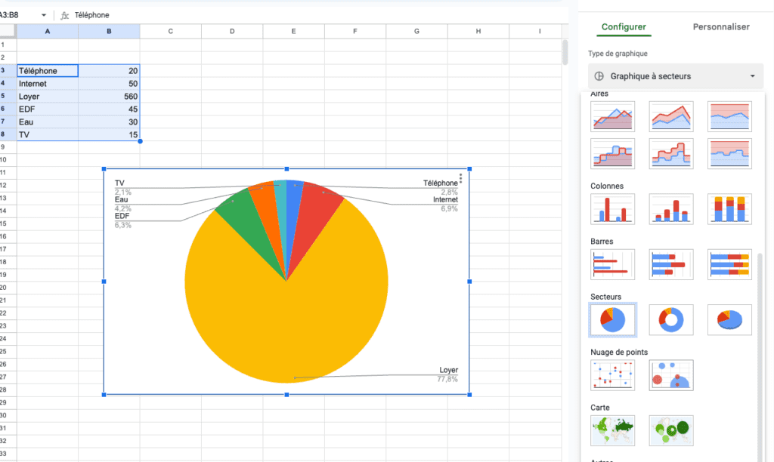Screen dimensions: 774x462
Task: Switch to the Configurer tab
Action: click(x=624, y=26)
